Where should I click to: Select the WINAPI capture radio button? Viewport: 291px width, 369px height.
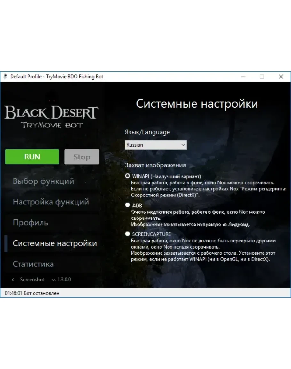[x=128, y=176]
